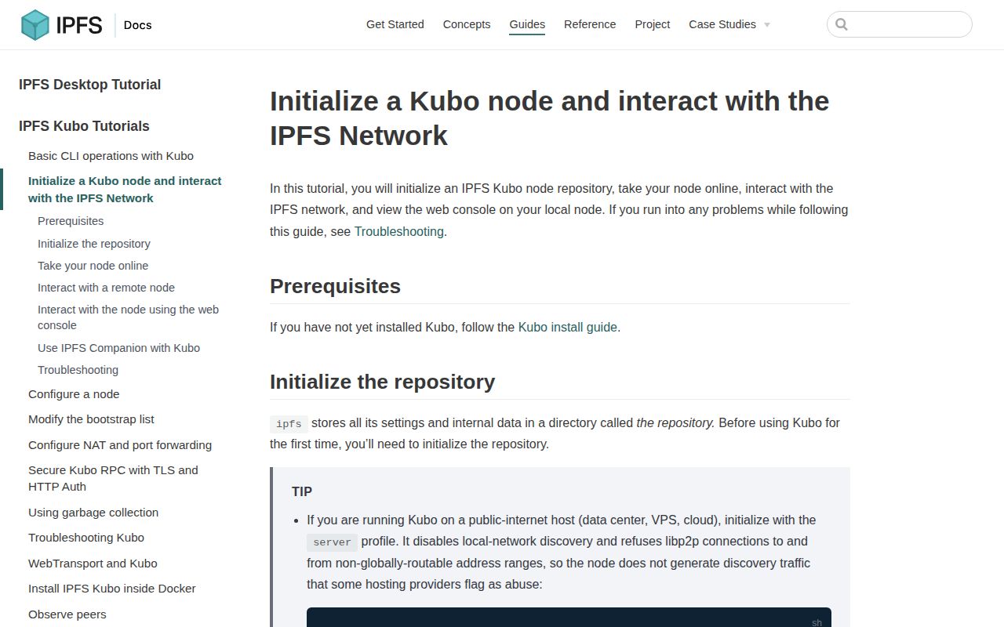
Task: Open Install IPFS Kubo inside Docker
Action: point(112,589)
